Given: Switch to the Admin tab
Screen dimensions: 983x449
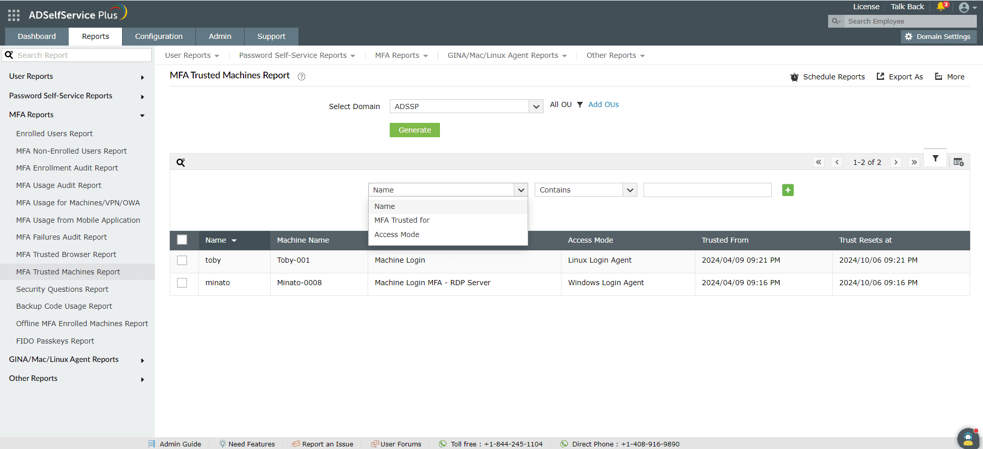Looking at the screenshot, I should [220, 36].
